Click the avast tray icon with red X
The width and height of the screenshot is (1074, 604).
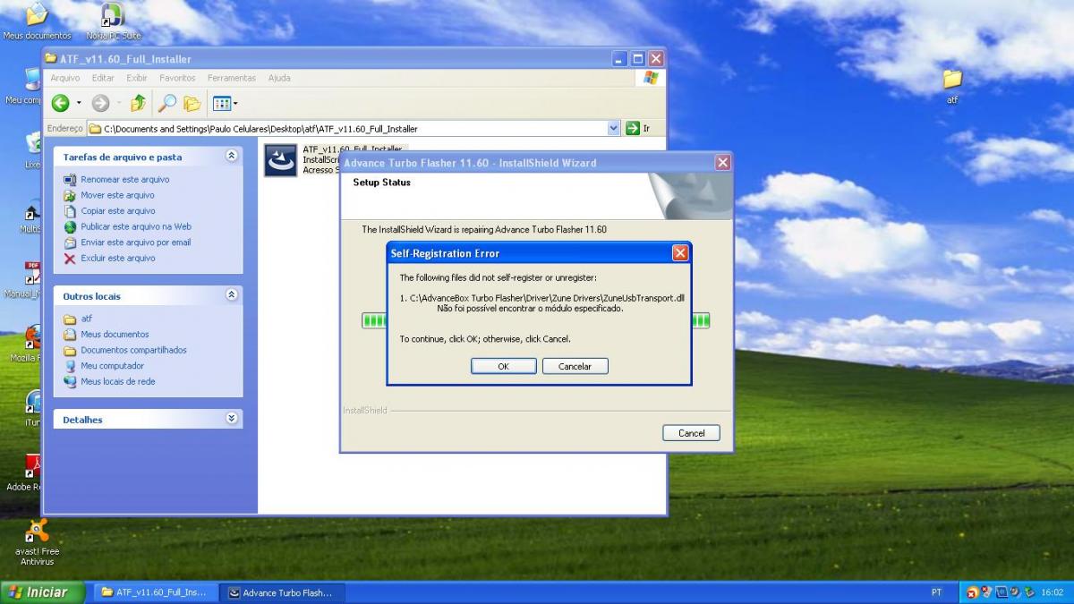click(971, 592)
